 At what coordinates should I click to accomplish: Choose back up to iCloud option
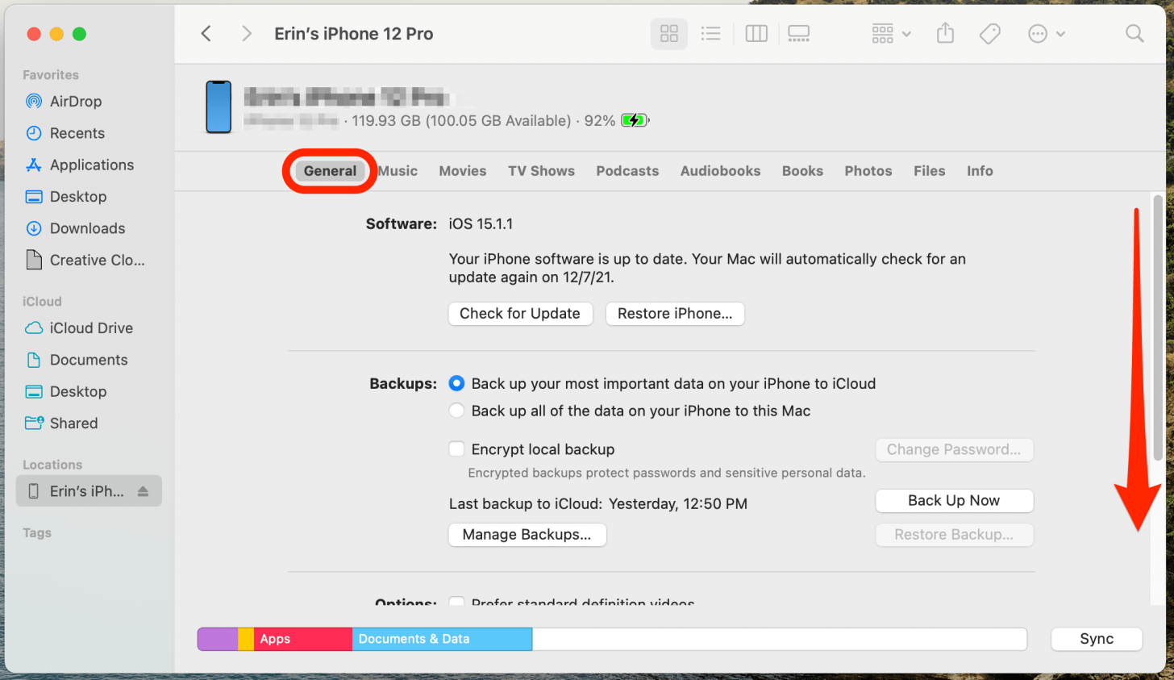tap(456, 383)
